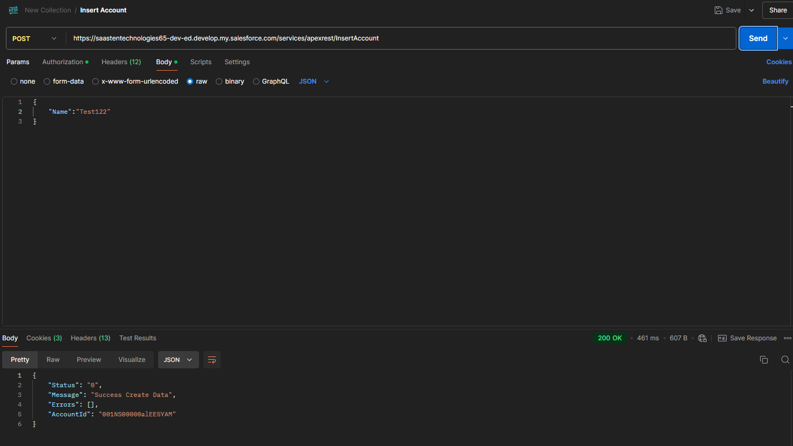This screenshot has width=793, height=446.
Task: Switch response view to Visualize
Action: 132,360
